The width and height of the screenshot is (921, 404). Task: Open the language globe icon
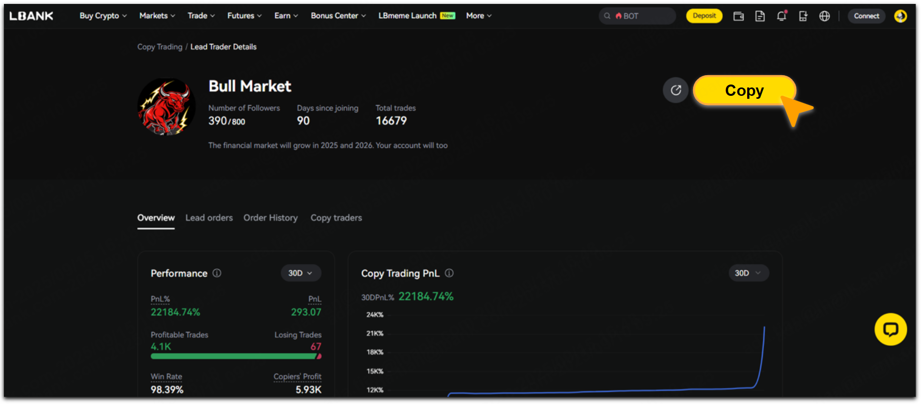click(825, 16)
